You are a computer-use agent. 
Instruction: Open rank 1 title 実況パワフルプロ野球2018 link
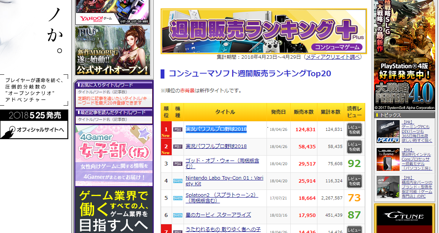[216, 129]
